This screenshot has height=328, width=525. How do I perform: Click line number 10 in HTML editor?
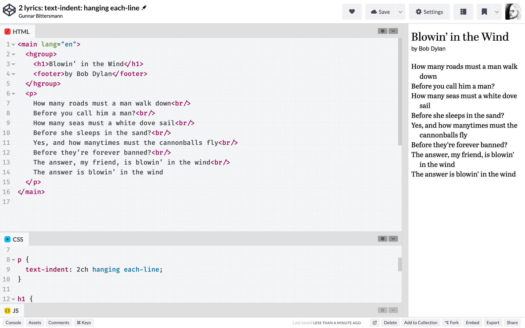(6, 133)
